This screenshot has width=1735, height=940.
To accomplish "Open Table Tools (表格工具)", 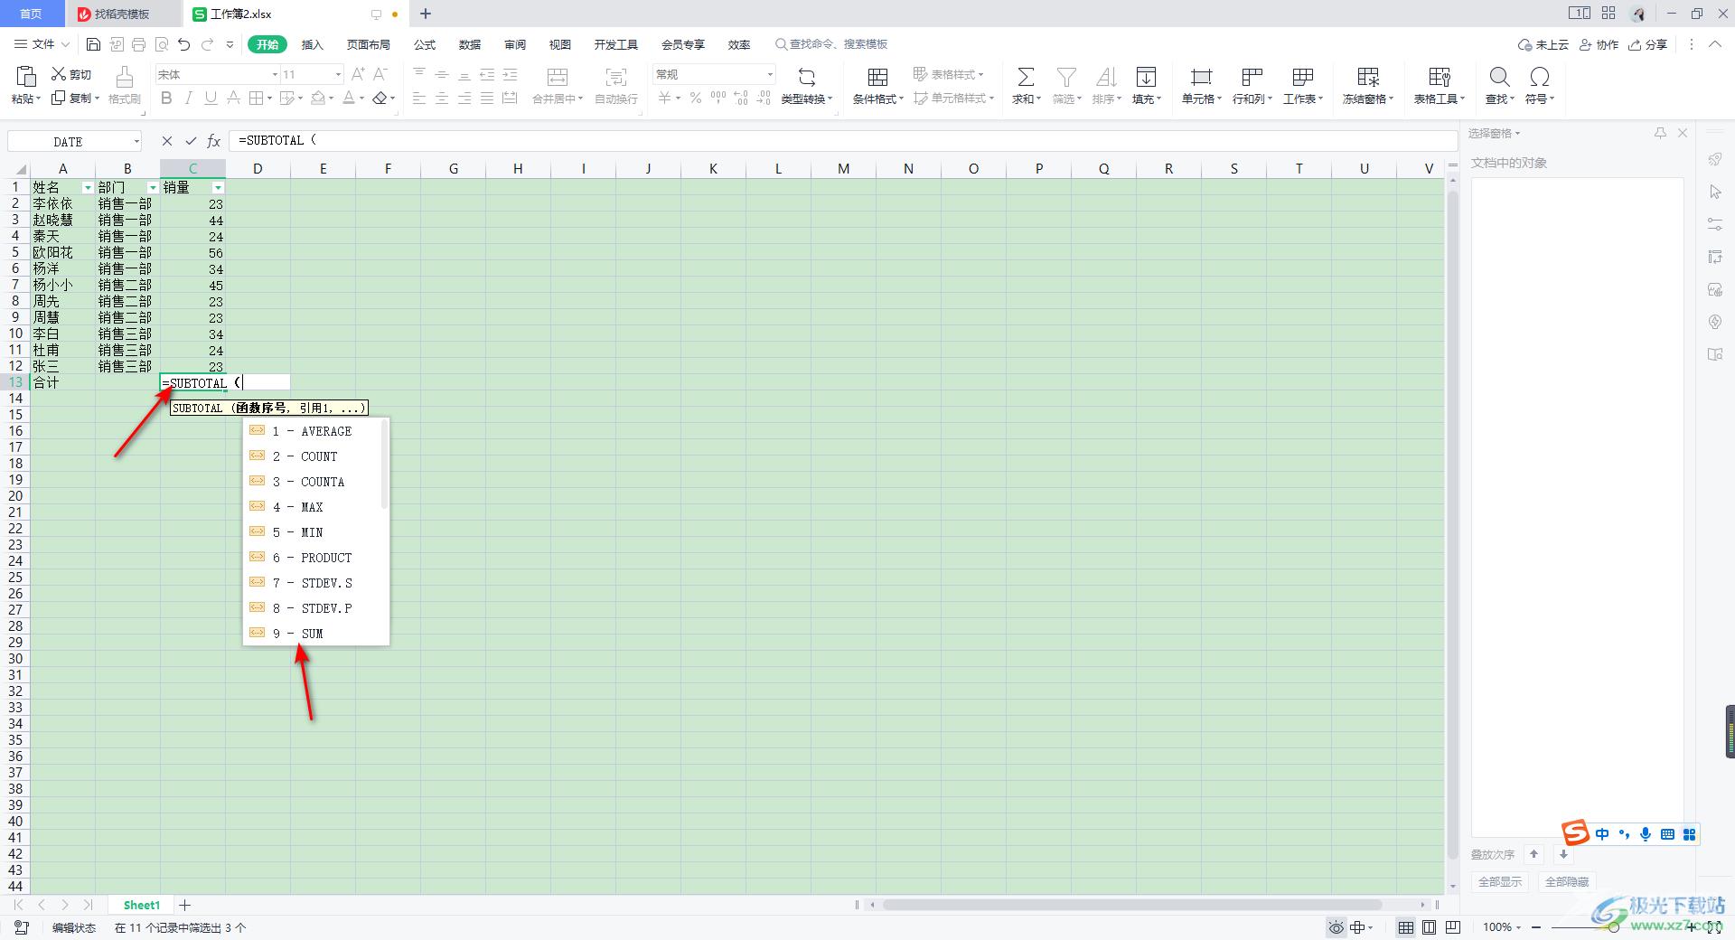I will click(1440, 86).
